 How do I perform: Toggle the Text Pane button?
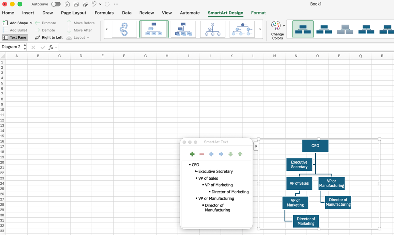tap(15, 37)
